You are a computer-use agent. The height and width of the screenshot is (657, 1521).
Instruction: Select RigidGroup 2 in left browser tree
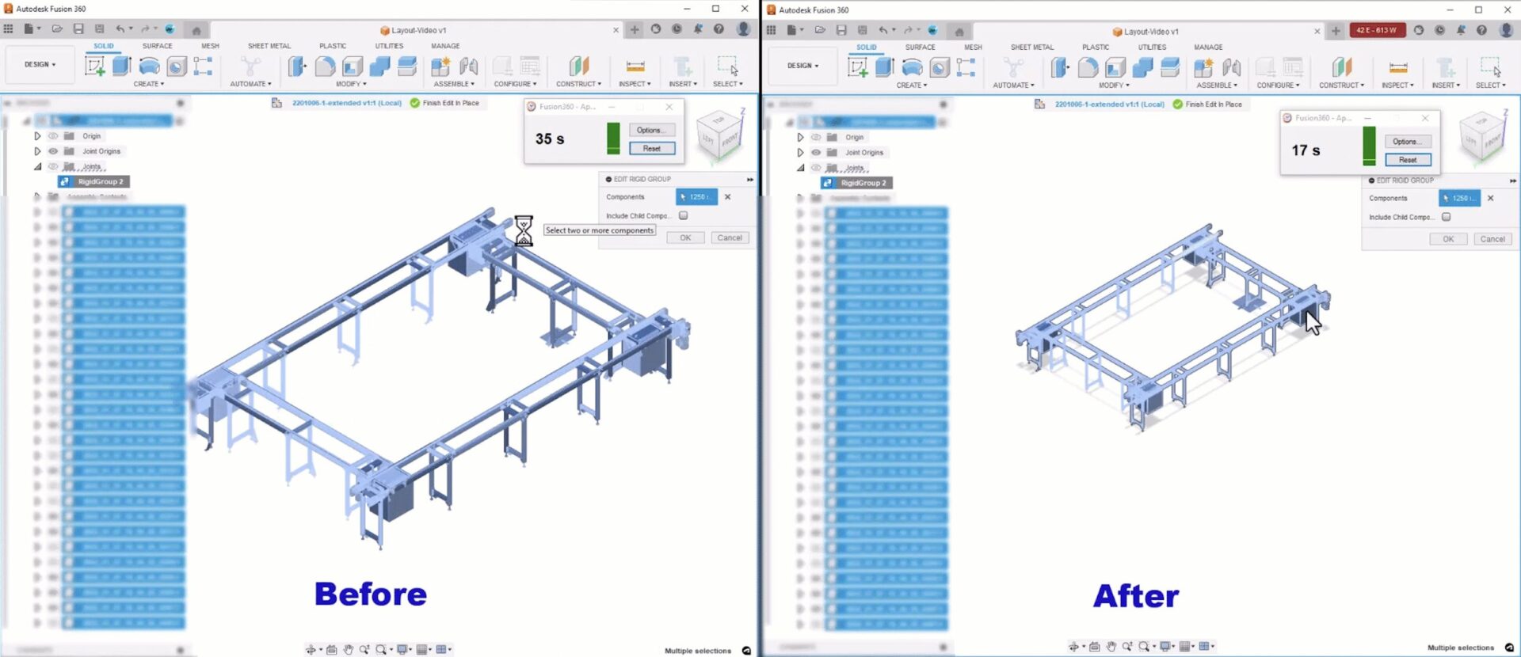click(x=94, y=181)
